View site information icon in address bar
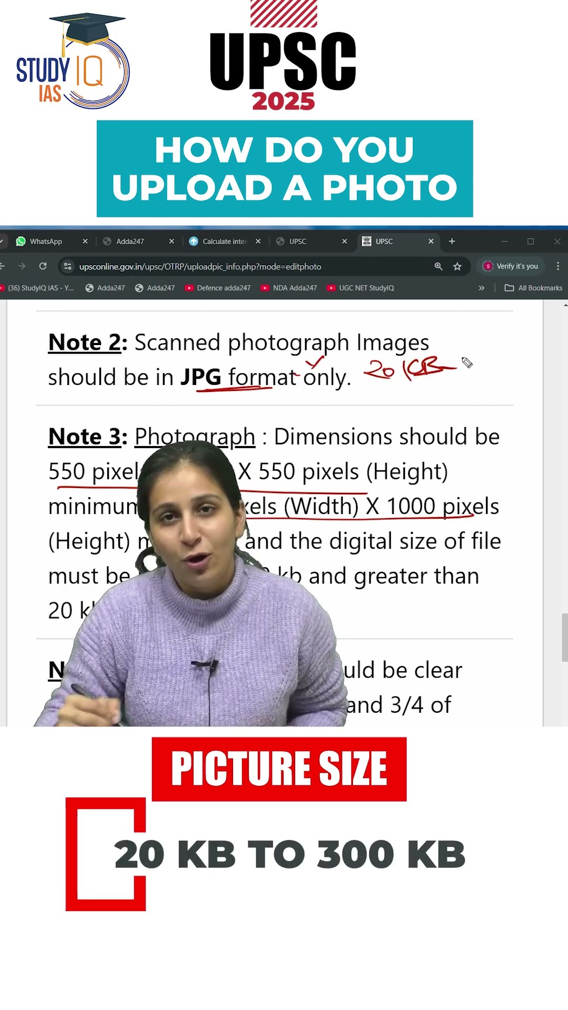The image size is (568, 1010). coord(68,266)
